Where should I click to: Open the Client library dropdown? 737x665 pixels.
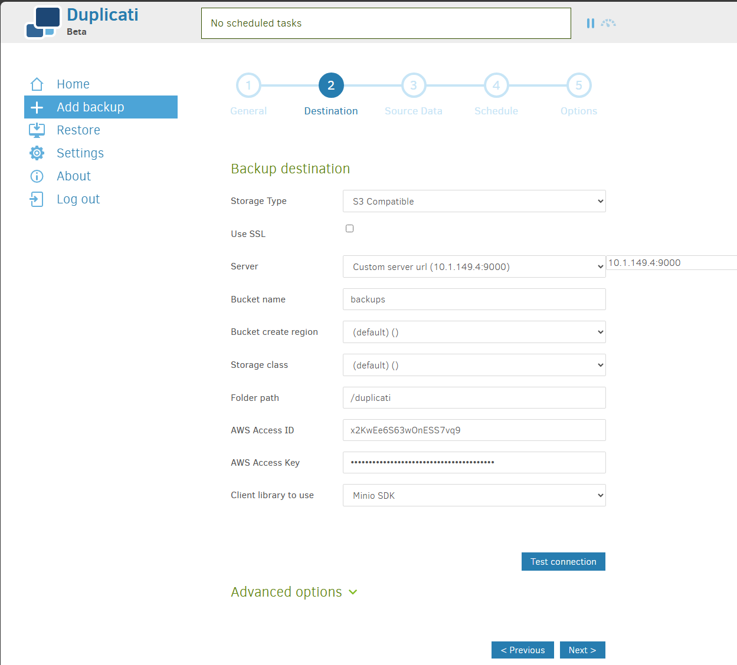474,495
